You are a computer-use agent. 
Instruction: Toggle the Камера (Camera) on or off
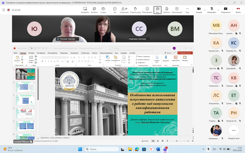[x=199, y=10]
